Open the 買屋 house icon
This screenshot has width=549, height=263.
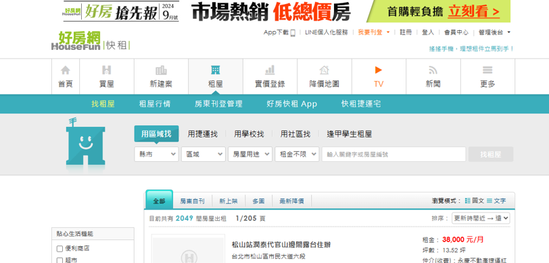pos(106,70)
